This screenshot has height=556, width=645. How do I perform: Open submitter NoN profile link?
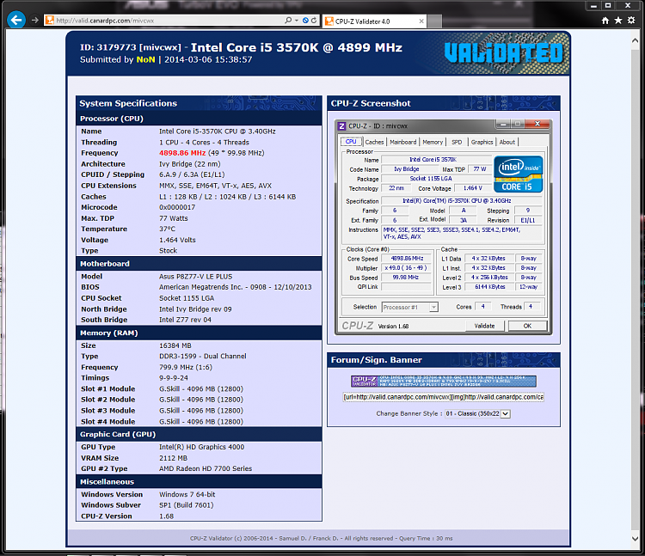coord(145,59)
